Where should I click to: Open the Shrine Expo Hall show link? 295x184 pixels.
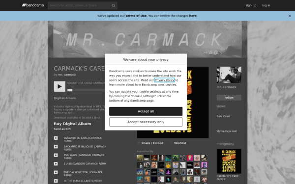[227, 131]
